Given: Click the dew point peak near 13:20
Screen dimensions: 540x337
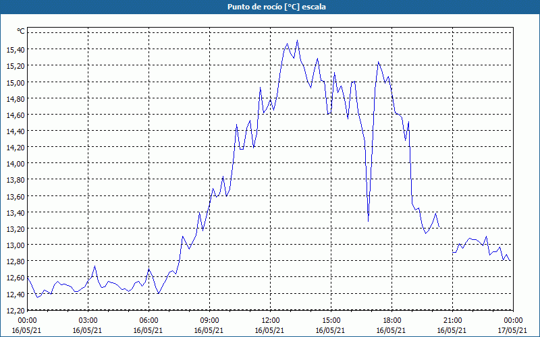Looking at the screenshot, I should (297, 40).
